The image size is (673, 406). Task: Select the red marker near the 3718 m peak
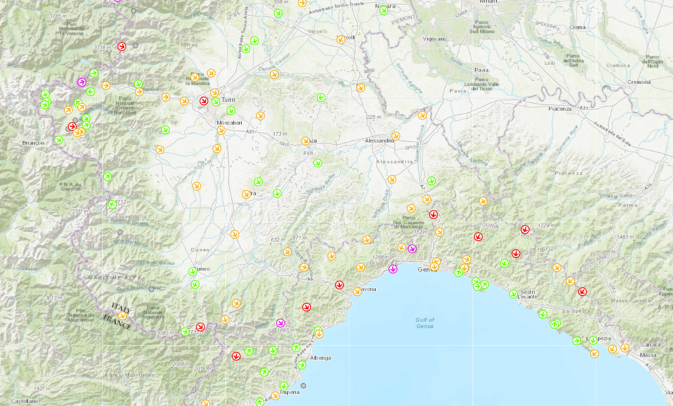point(121,46)
